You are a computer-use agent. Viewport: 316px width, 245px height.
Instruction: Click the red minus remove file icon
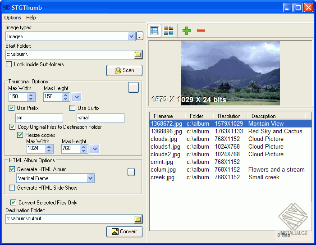201,31
